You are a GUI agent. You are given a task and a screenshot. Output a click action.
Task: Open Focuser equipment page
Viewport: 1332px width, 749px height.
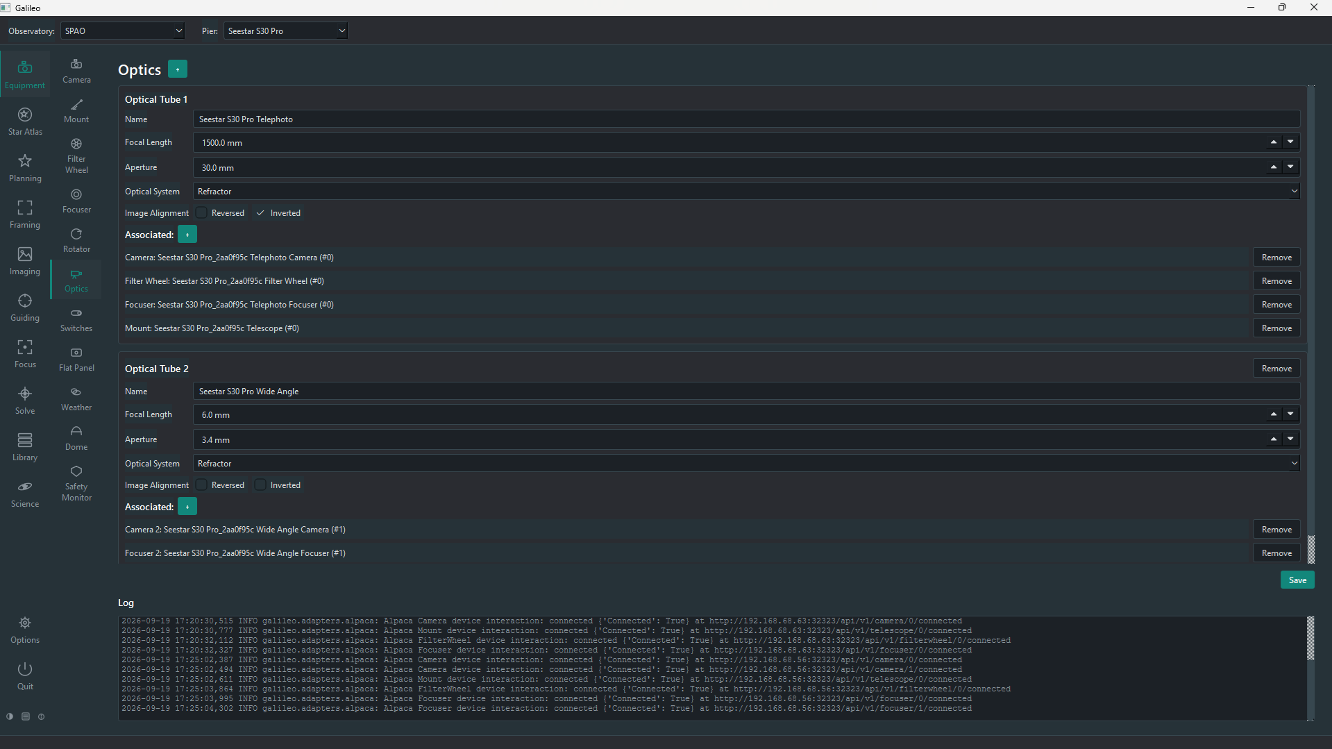click(x=76, y=201)
